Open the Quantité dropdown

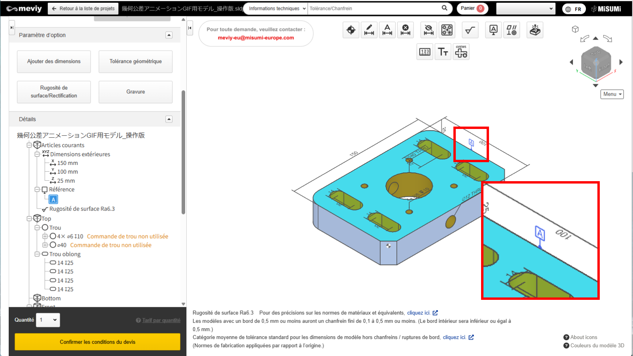[49, 320]
